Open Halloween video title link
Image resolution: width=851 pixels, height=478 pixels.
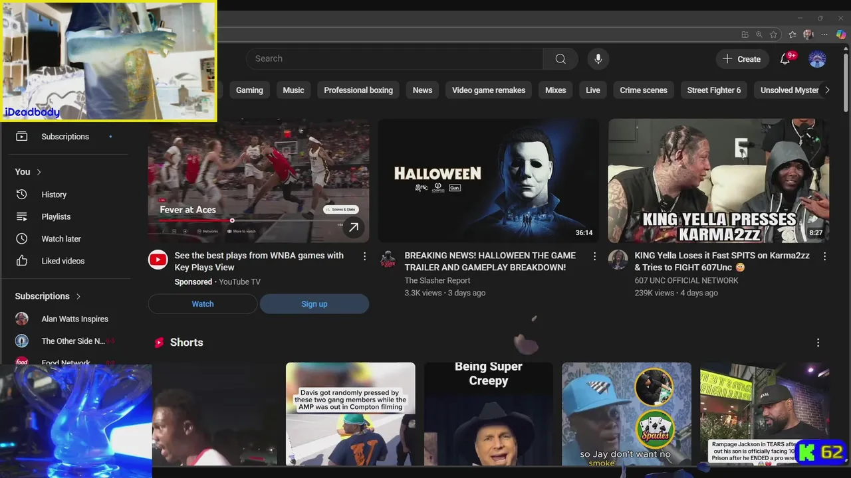coord(490,262)
